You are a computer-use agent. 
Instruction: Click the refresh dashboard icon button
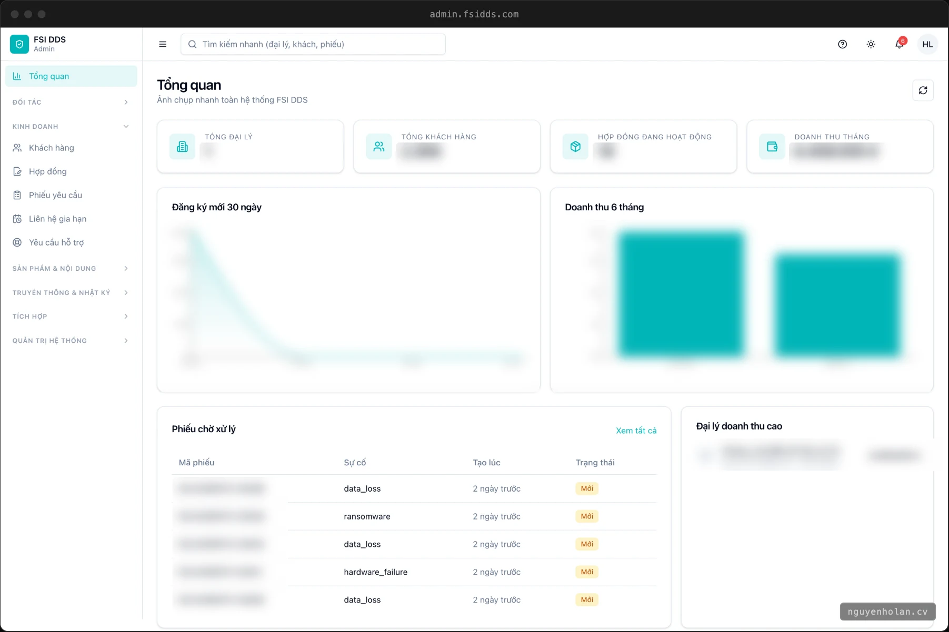click(x=923, y=90)
